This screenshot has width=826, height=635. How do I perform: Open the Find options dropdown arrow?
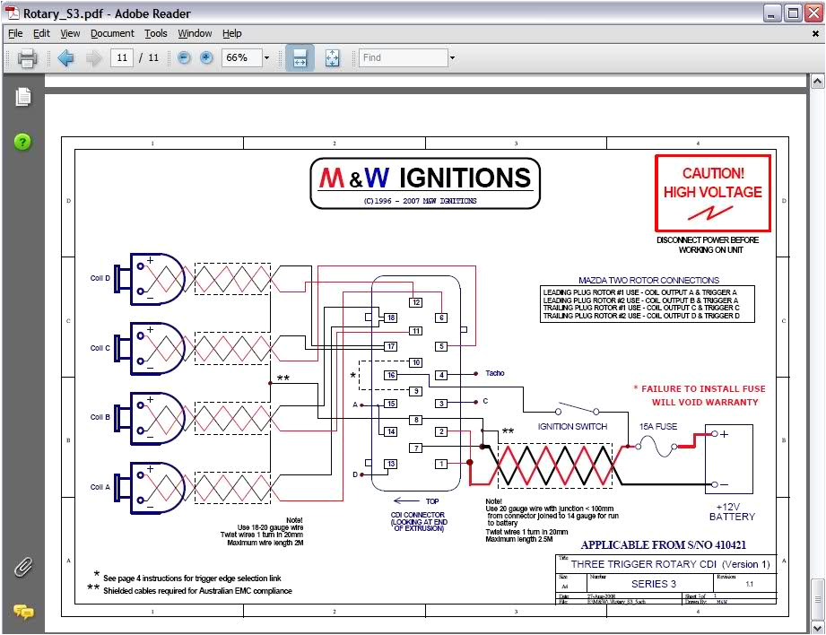coord(453,57)
